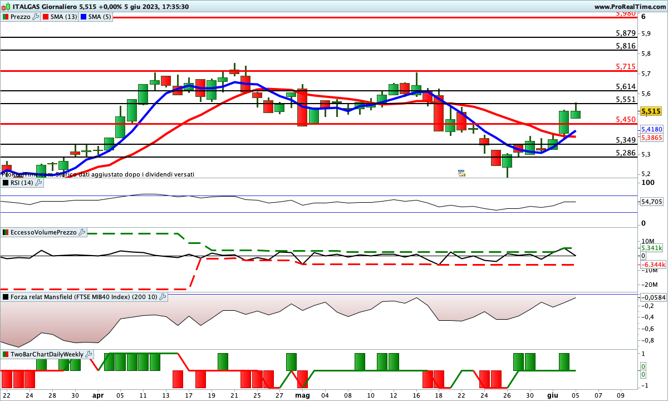Open RSI (14) wrench settings
This screenshot has width=668, height=401.
point(38,182)
